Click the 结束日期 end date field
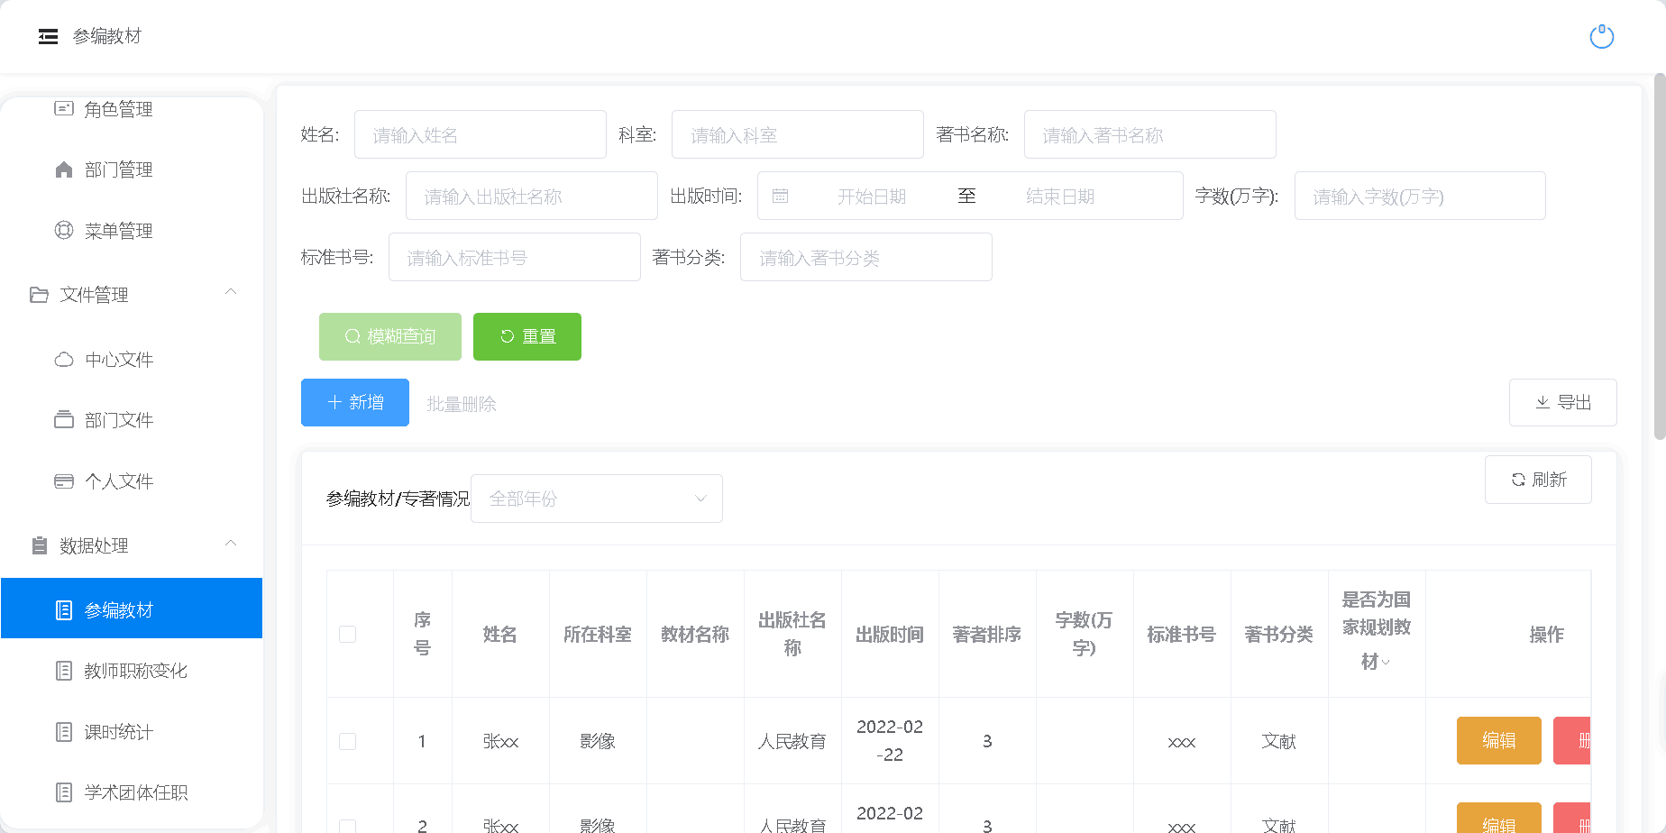This screenshot has width=1666, height=833. (x=1060, y=197)
